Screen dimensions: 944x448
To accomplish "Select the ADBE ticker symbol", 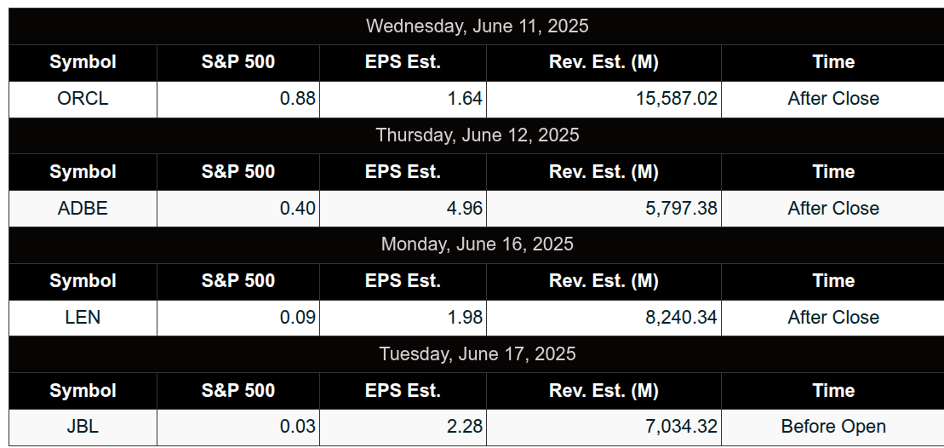I will click(83, 209).
